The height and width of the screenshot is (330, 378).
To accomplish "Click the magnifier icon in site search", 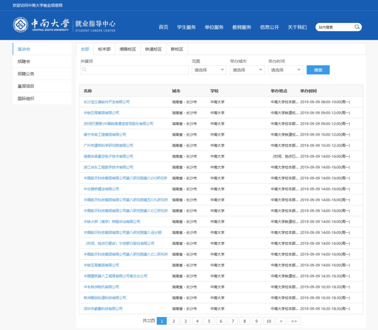I will [357, 27].
